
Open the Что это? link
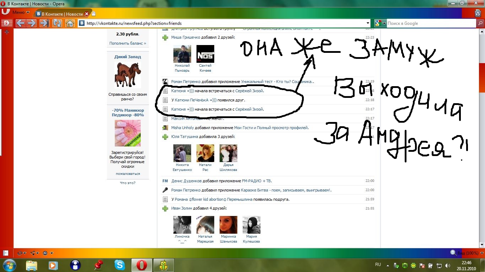[x=128, y=183]
